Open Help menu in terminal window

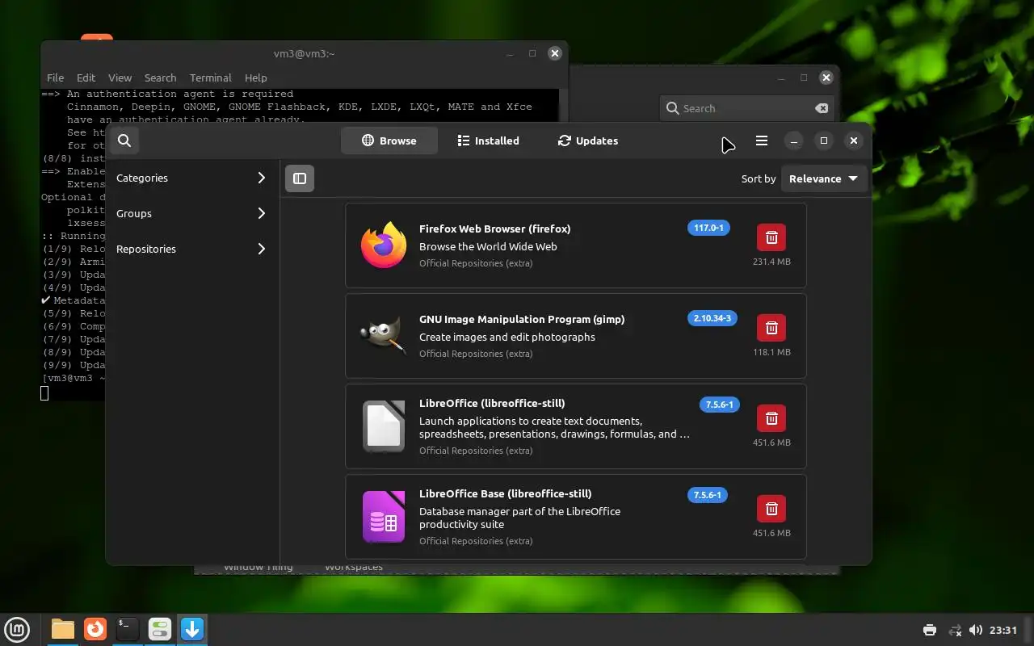255,78
